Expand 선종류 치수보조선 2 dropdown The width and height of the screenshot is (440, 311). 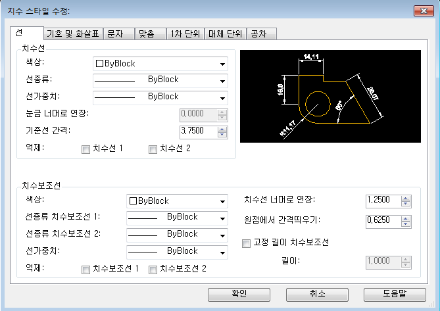[x=177, y=235]
